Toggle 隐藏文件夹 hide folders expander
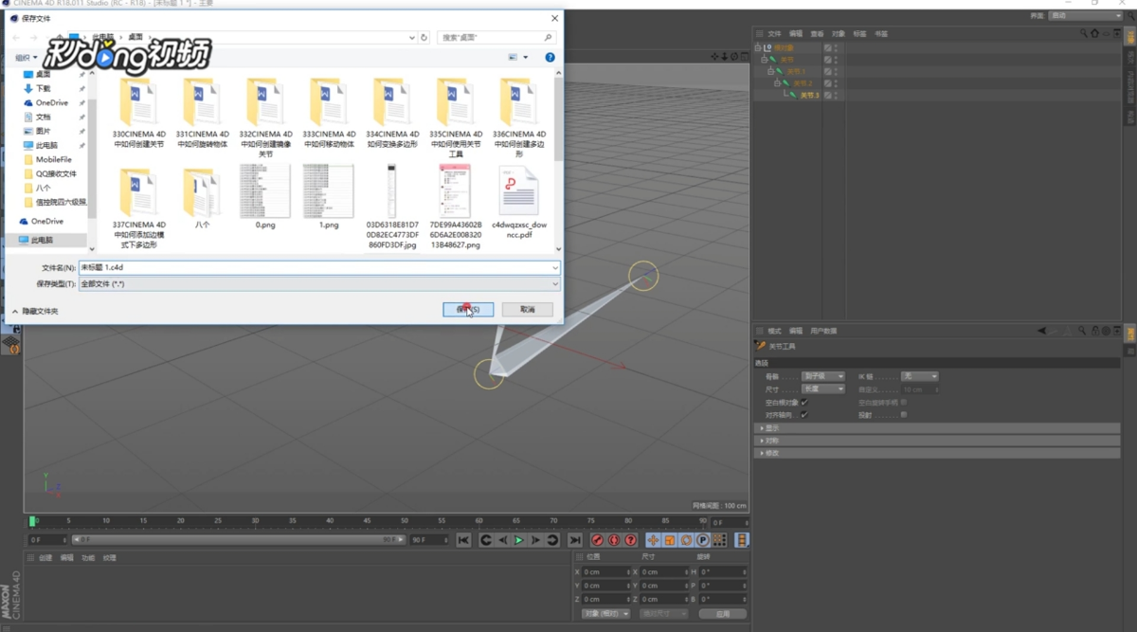The width and height of the screenshot is (1137, 632). (35, 311)
